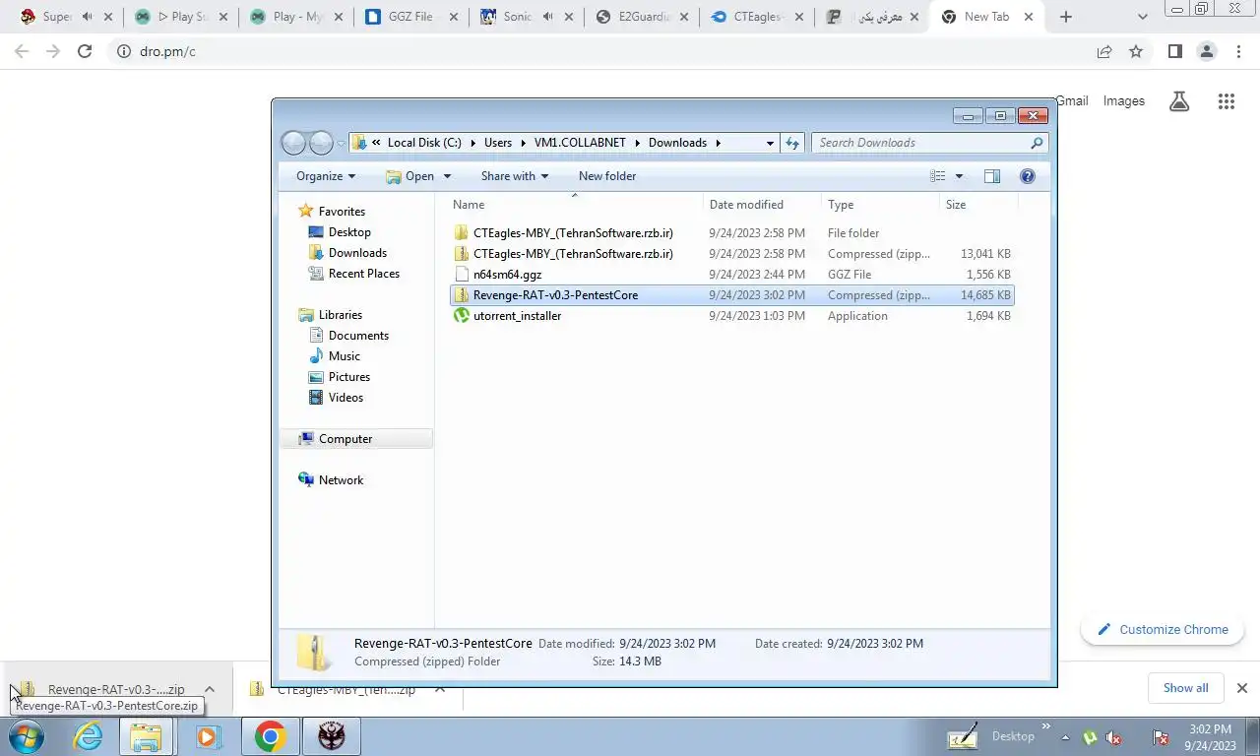The width and height of the screenshot is (1260, 756).
Task: Click VM1.COLLABNET breadcrumb segment
Action: coord(580,143)
